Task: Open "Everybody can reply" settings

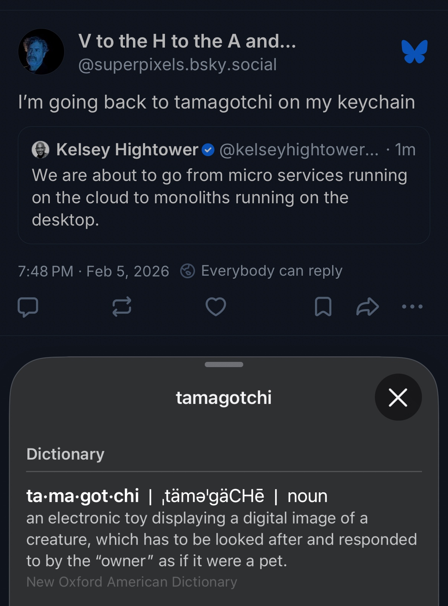Action: click(272, 271)
